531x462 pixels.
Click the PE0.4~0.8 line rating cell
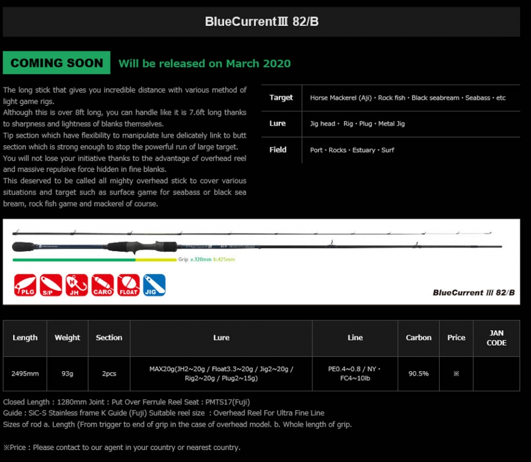(x=355, y=373)
